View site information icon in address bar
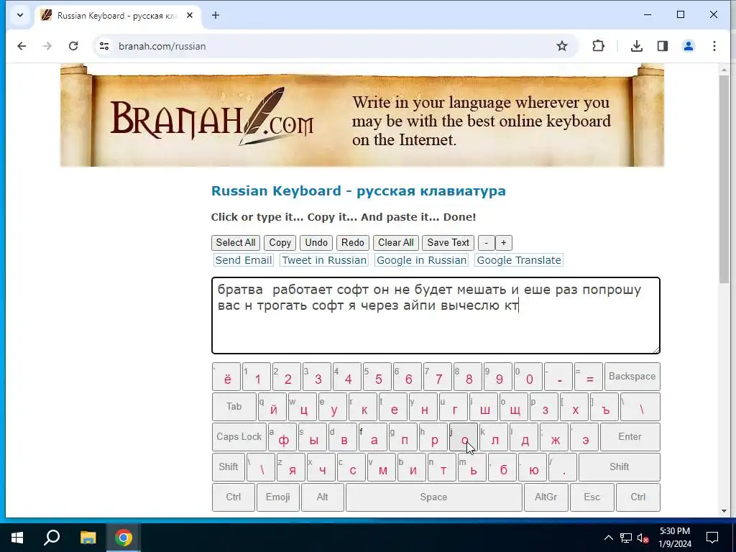Viewport: 736px width, 552px height. (x=104, y=46)
